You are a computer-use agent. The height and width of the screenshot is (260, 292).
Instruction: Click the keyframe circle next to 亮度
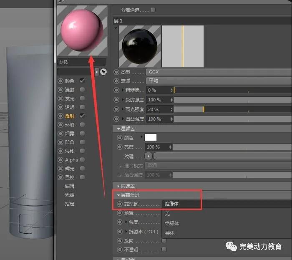[x=120, y=147]
